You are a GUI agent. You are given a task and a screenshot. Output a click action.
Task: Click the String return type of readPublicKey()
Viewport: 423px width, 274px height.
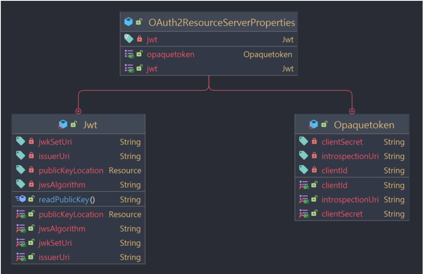tap(130, 200)
